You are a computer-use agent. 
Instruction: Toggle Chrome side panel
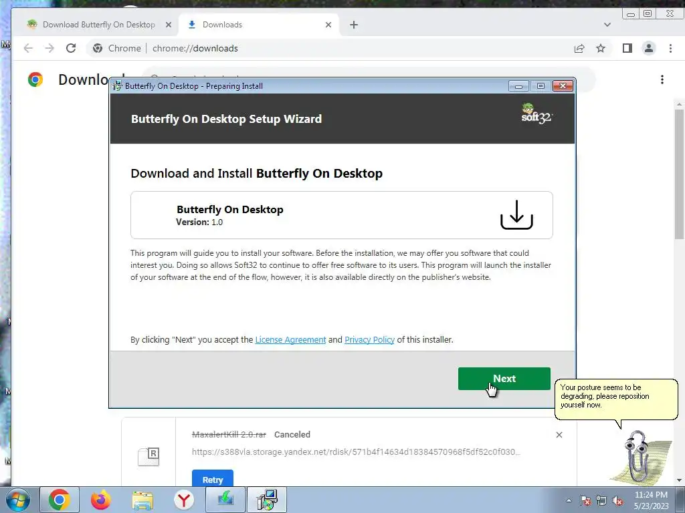coord(627,48)
